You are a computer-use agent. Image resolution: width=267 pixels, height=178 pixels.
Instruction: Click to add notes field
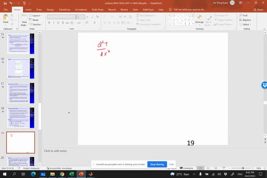(56, 151)
